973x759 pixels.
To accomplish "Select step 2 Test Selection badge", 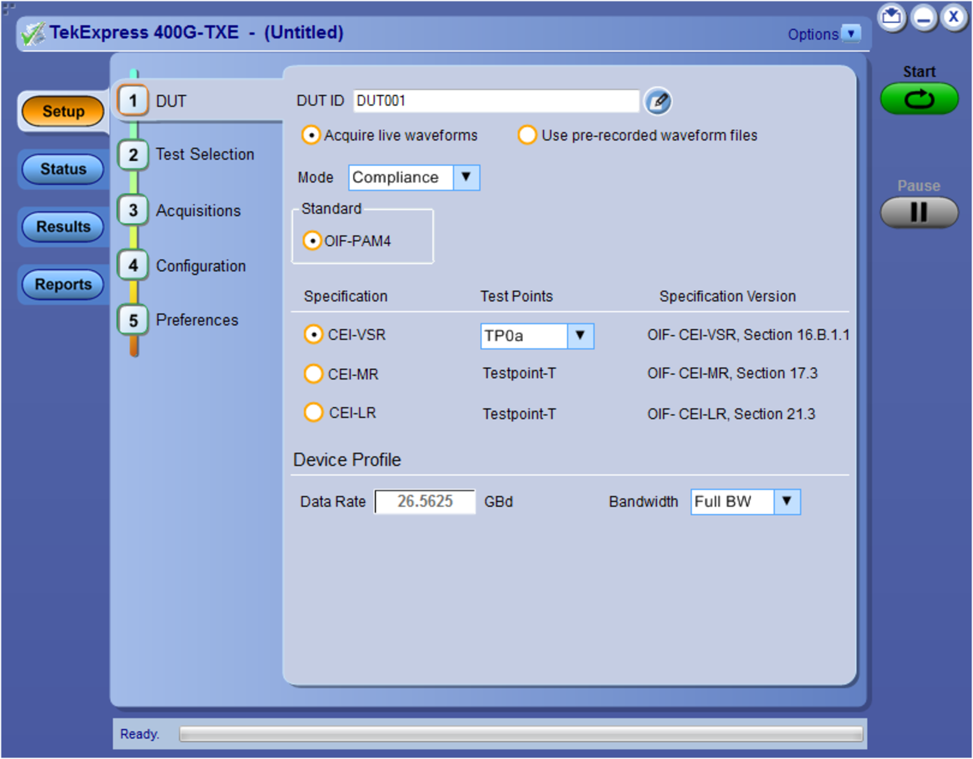I will (133, 155).
